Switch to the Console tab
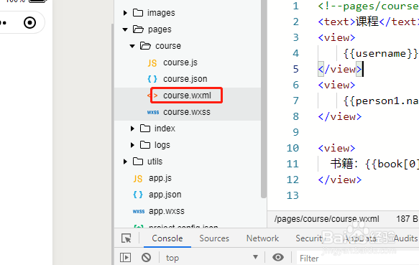The image size is (419, 265). pyautogui.click(x=167, y=238)
